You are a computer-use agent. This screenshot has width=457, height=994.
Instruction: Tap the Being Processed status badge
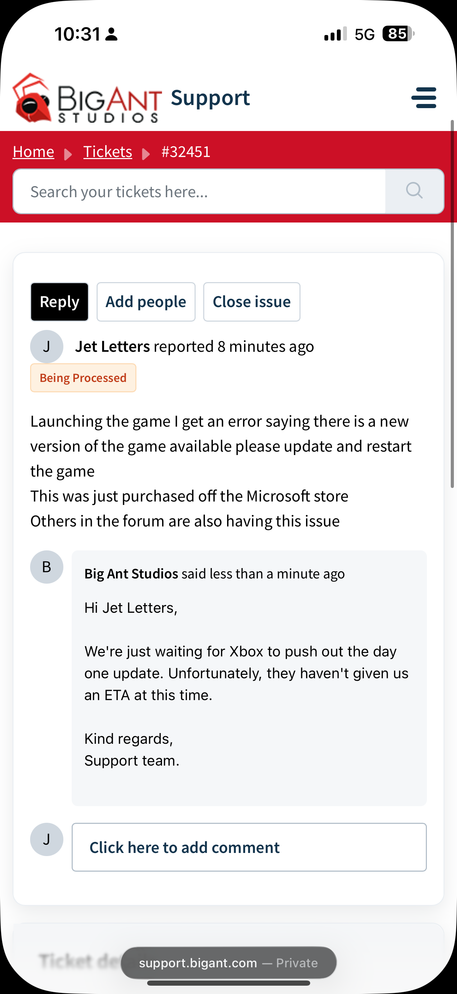coord(83,378)
